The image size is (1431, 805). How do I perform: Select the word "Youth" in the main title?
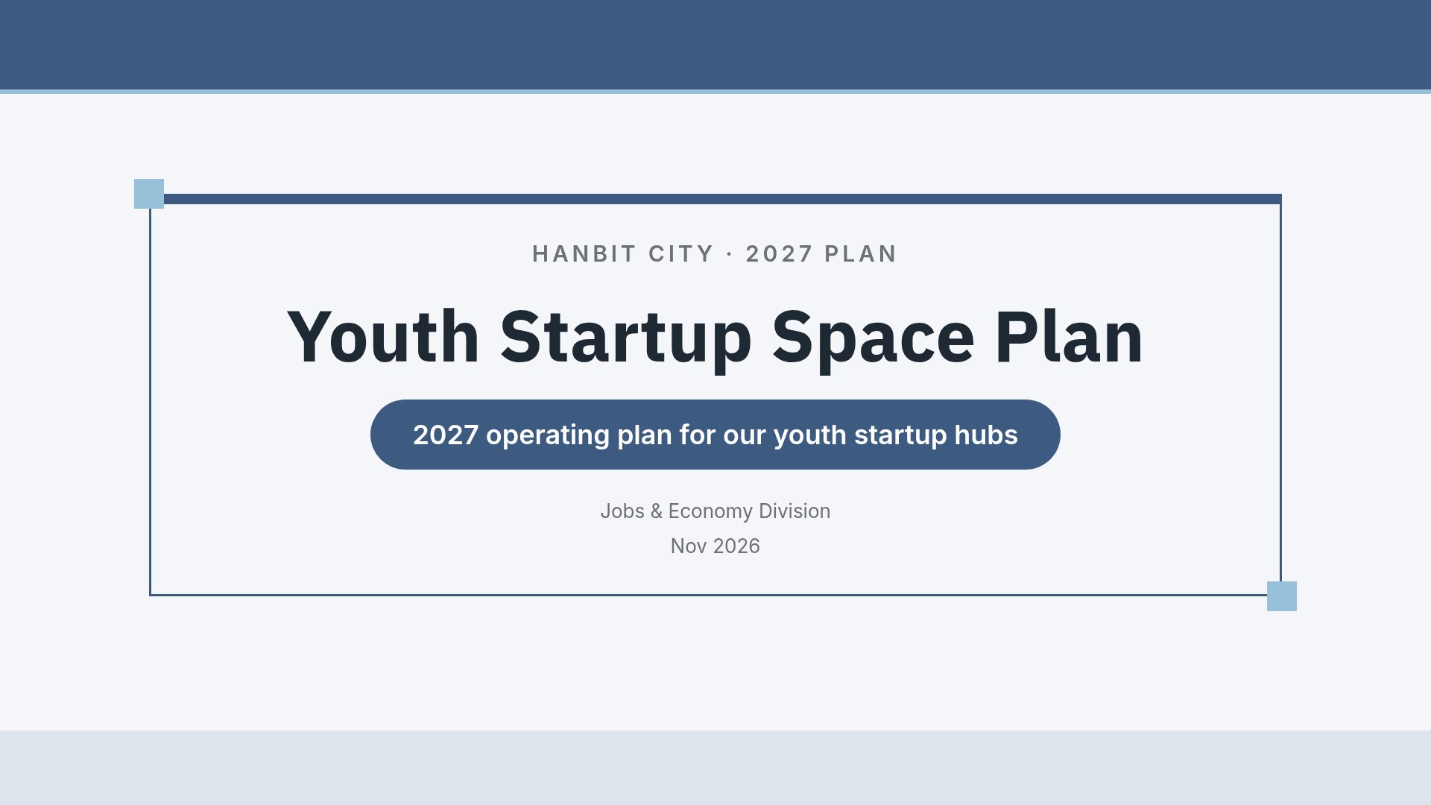383,337
